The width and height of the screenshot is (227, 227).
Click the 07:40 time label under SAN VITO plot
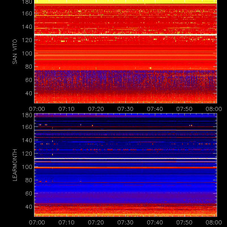click(x=155, y=109)
